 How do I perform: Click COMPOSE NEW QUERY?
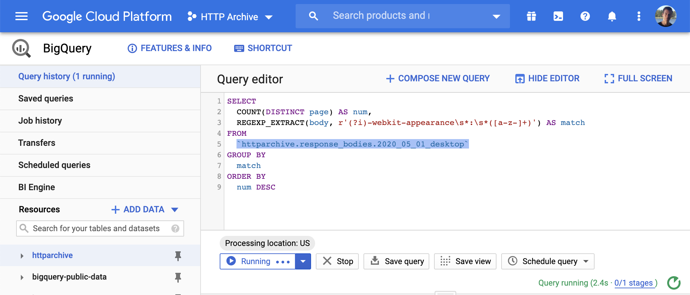click(438, 78)
